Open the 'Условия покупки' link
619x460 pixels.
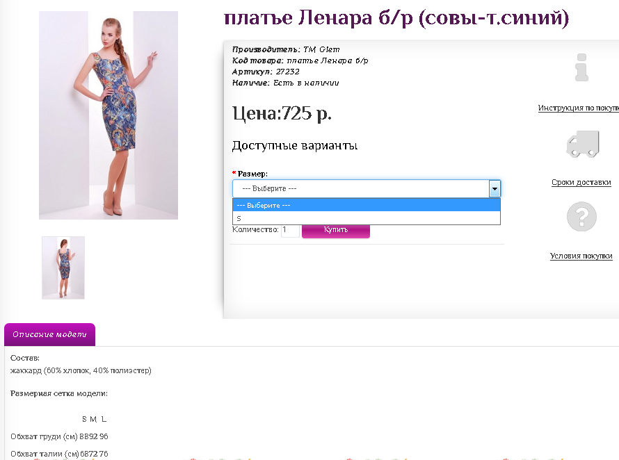pyautogui.click(x=581, y=256)
